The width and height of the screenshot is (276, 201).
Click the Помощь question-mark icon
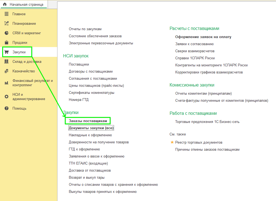coord(6,108)
